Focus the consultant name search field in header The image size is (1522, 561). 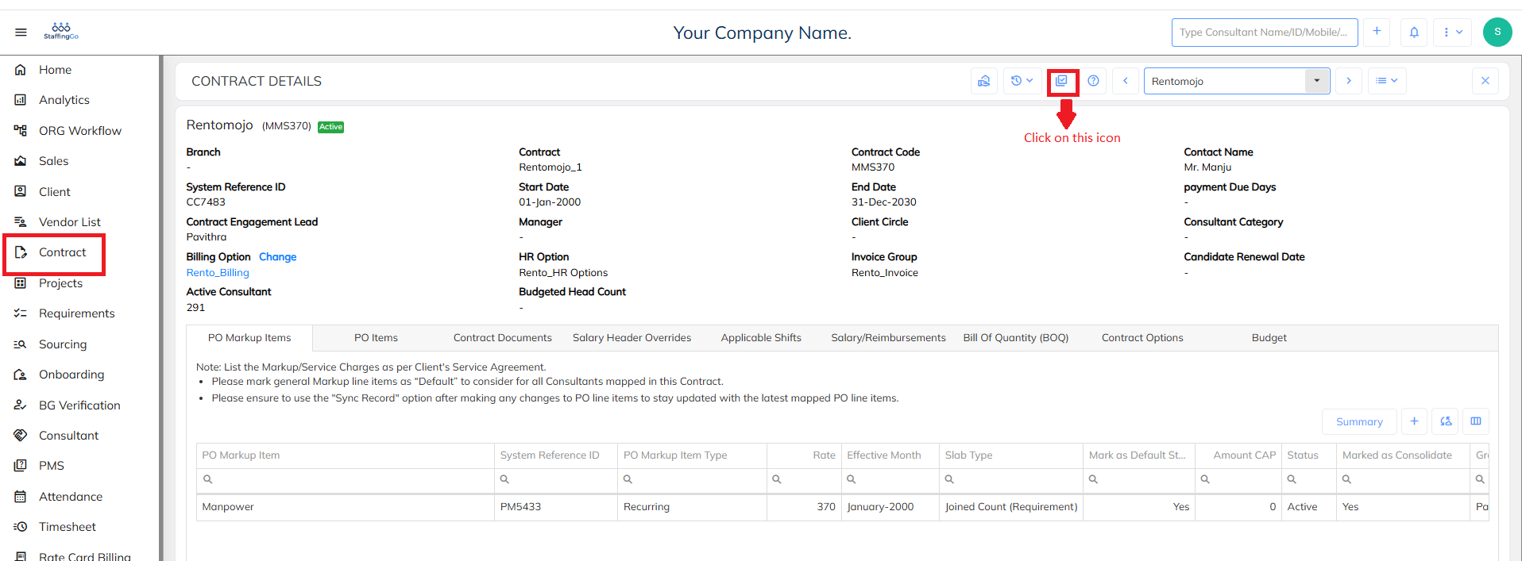pyautogui.click(x=1265, y=33)
